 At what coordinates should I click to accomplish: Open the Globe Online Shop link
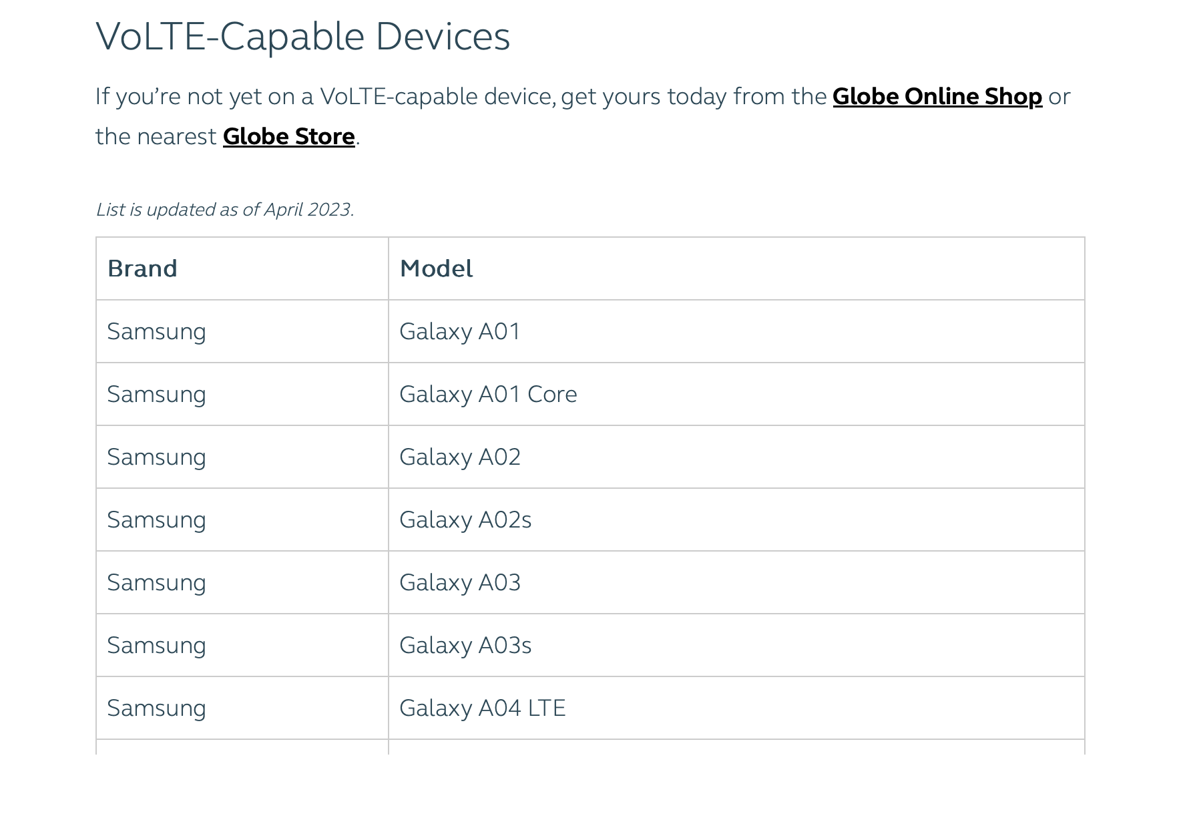tap(937, 97)
